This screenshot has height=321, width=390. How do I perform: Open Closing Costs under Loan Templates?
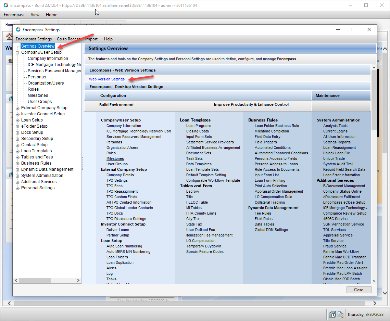click(198, 131)
